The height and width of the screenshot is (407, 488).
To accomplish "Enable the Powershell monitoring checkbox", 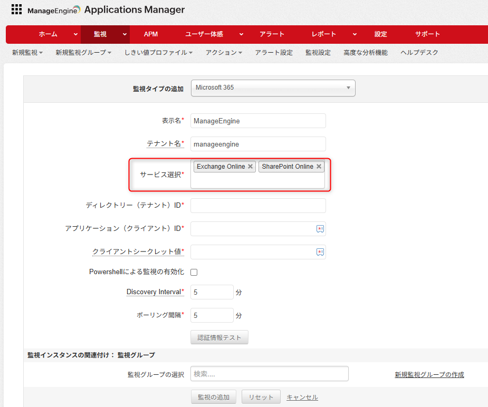I will click(x=194, y=273).
